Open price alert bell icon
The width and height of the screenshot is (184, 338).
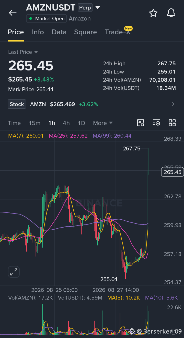point(171,13)
